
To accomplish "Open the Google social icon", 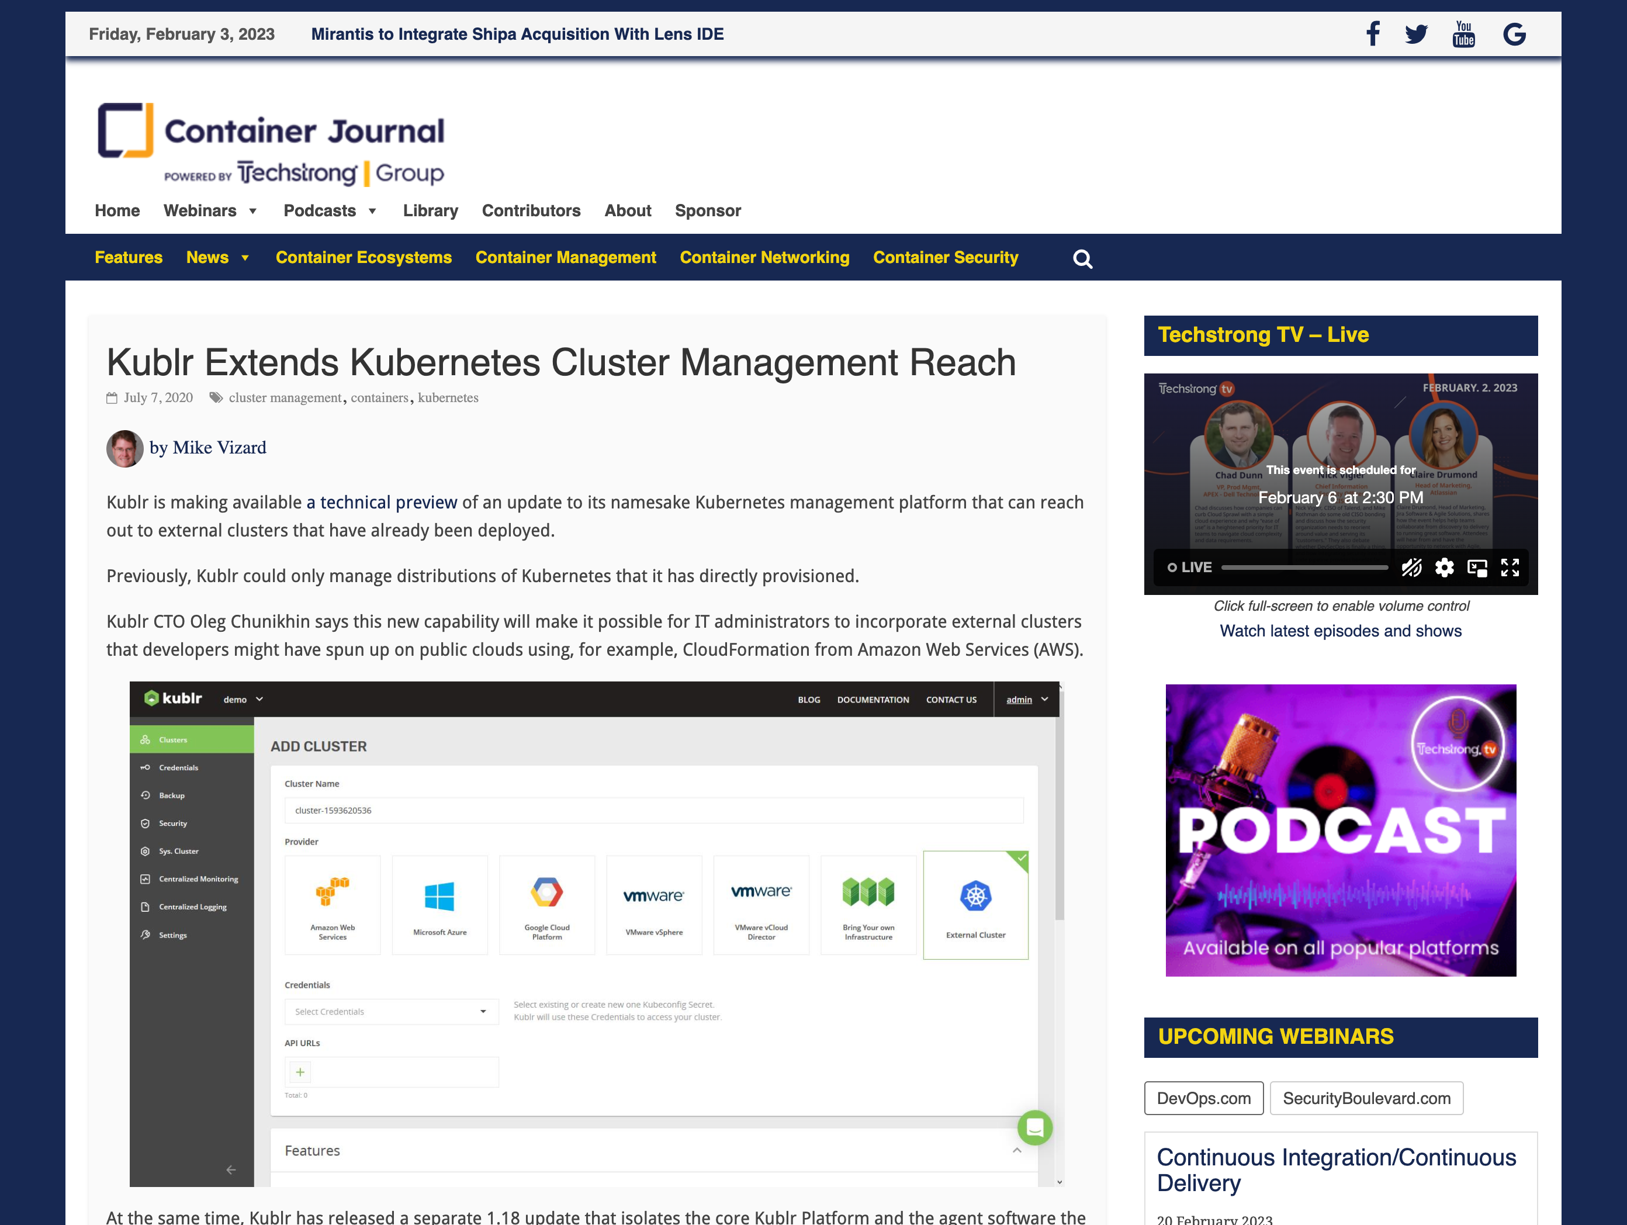I will pos(1514,34).
